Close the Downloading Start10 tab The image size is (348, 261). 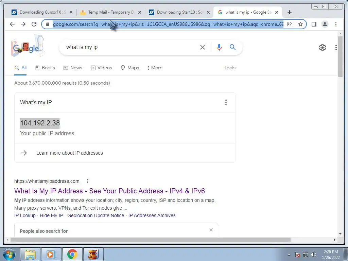(208, 12)
